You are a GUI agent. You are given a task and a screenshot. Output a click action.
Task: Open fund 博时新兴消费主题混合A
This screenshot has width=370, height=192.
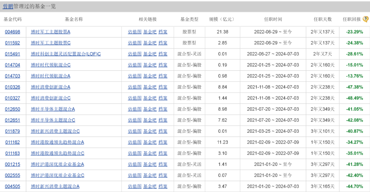[x=55, y=186]
